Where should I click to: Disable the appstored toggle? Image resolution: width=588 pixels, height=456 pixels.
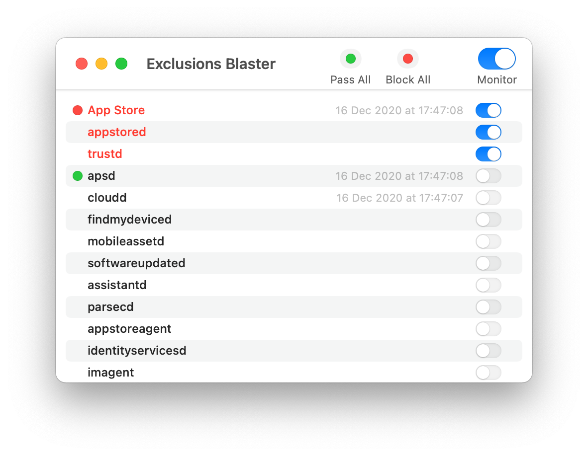(x=488, y=132)
